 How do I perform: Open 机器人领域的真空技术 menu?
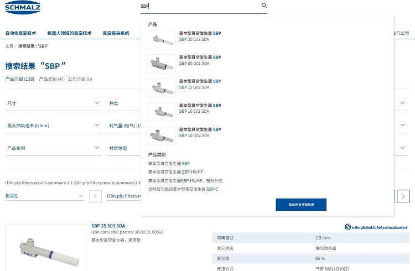pos(69,33)
